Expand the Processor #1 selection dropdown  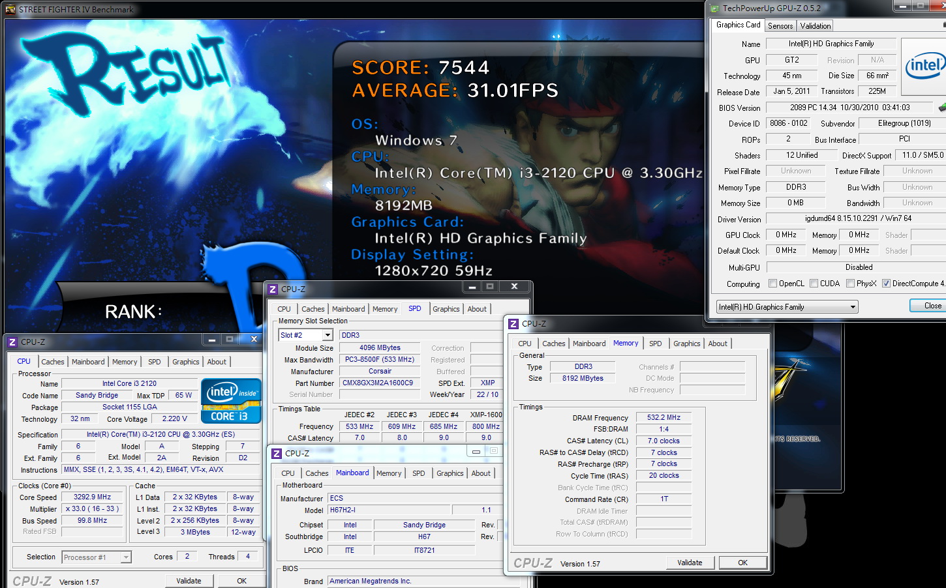point(97,557)
